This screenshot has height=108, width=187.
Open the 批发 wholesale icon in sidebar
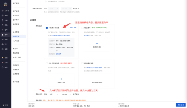coord(3,58)
